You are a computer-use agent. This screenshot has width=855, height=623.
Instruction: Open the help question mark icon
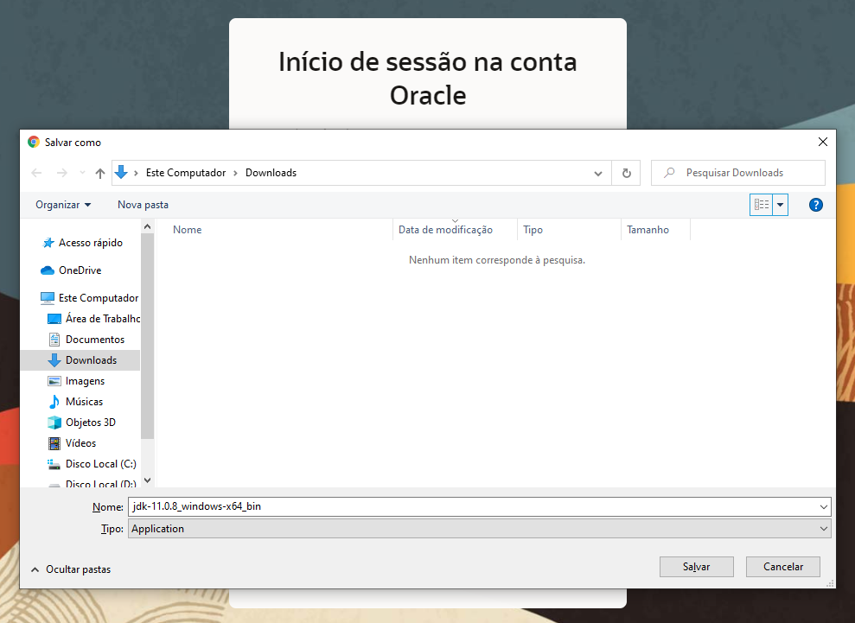[x=816, y=205]
